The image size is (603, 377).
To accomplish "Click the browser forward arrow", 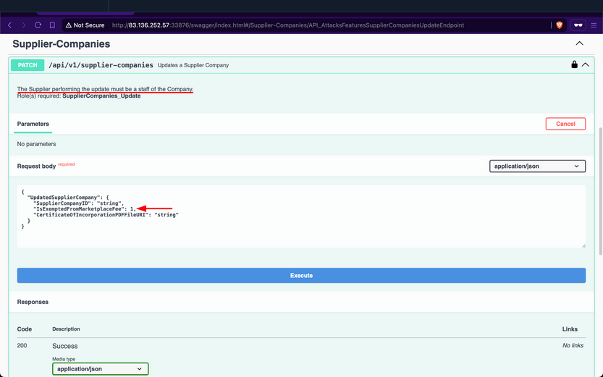I will coord(24,25).
